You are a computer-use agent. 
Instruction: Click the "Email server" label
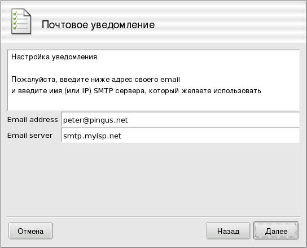(30, 135)
